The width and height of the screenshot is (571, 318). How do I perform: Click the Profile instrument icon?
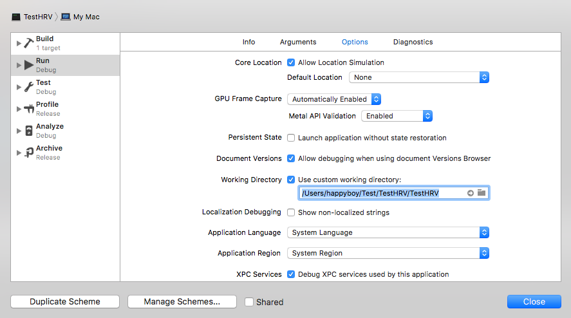click(29, 109)
